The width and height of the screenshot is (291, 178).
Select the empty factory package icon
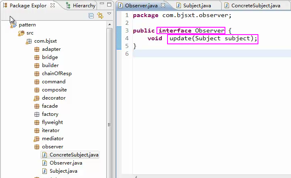37,114
